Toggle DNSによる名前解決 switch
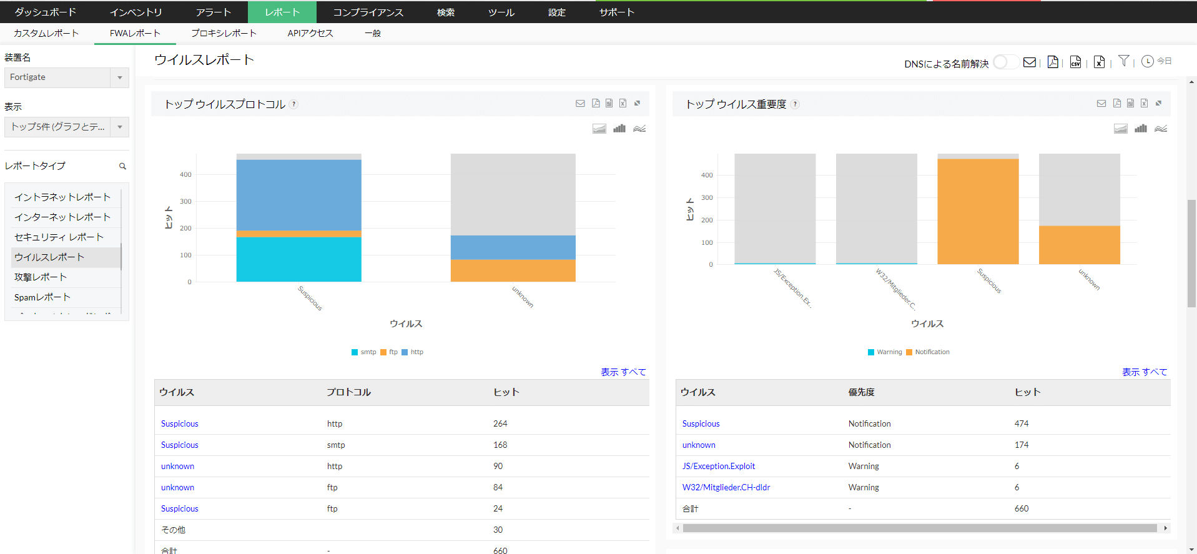Screen dimensions: 1197x554 point(1005,62)
